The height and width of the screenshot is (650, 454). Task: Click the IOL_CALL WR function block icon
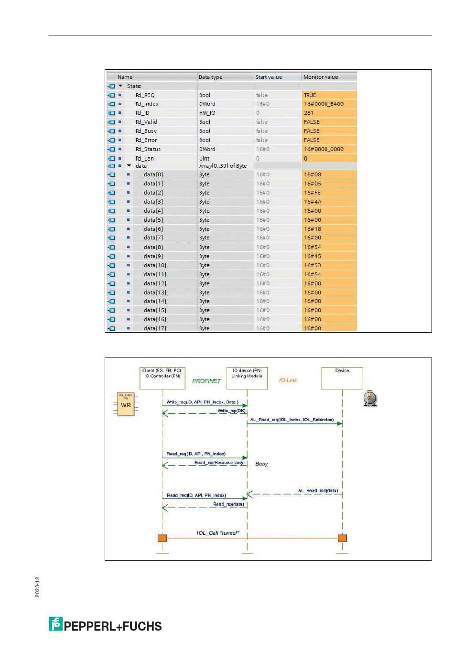[x=126, y=404]
